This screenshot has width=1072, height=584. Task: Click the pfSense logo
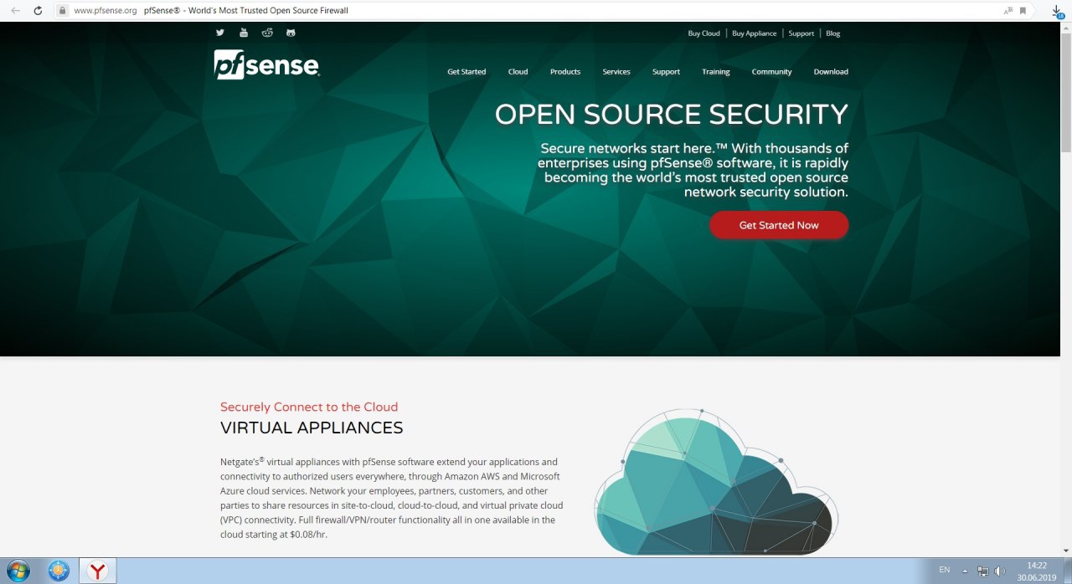pyautogui.click(x=267, y=64)
